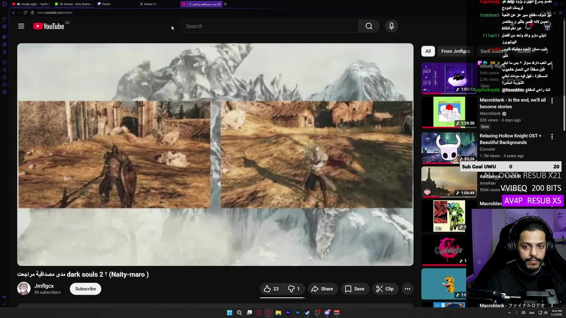Open File Explorer from taskbar
Image resolution: width=566 pixels, height=318 pixels.
[x=278, y=313]
